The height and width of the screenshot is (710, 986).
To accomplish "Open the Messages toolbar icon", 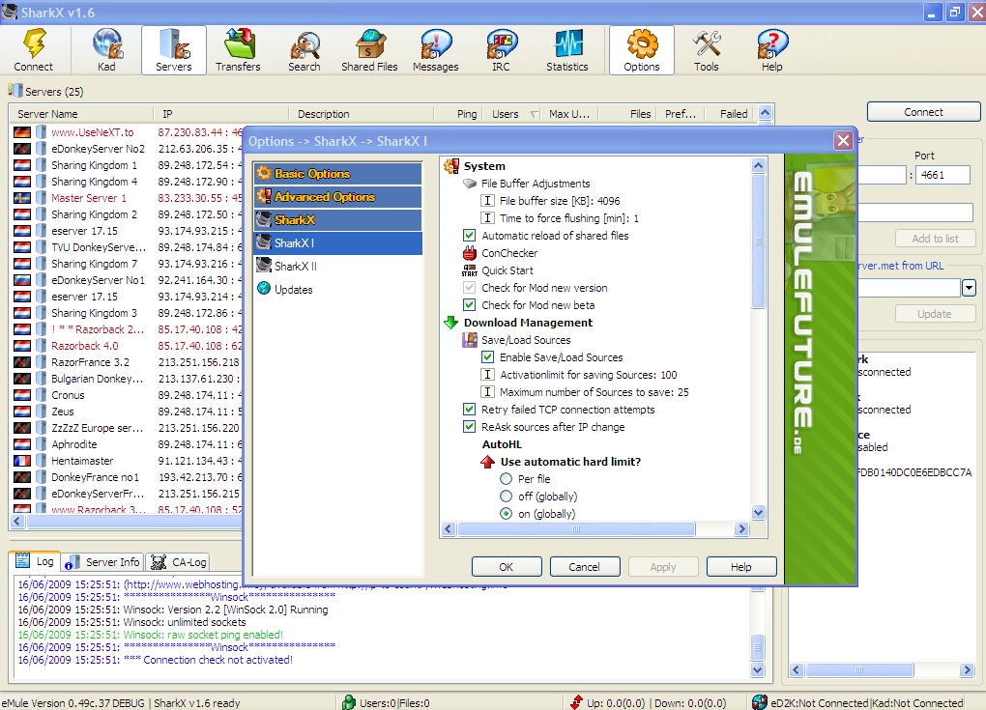I will coord(436,50).
